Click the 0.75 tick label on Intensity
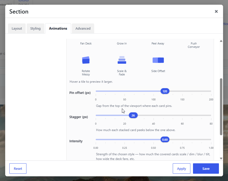The width and height of the screenshot is (228, 181). (x=182, y=148)
